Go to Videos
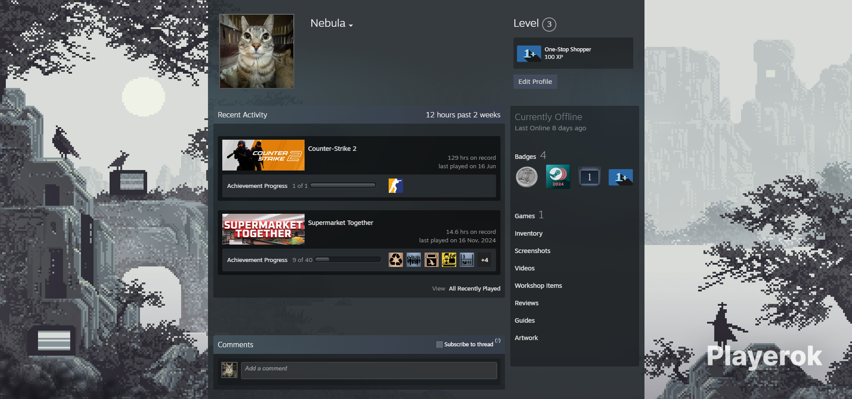 click(x=525, y=268)
